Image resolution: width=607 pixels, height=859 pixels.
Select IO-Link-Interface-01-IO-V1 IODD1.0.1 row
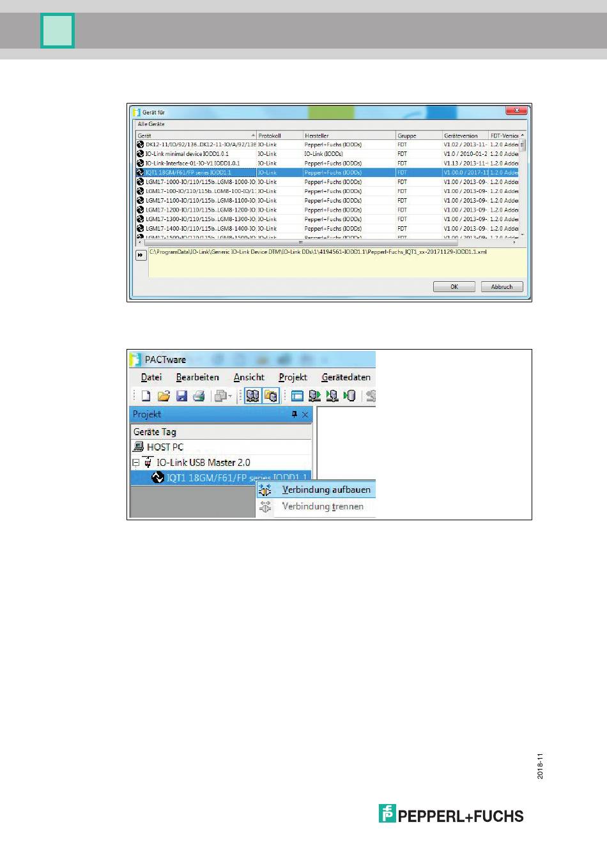pyautogui.click(x=327, y=163)
